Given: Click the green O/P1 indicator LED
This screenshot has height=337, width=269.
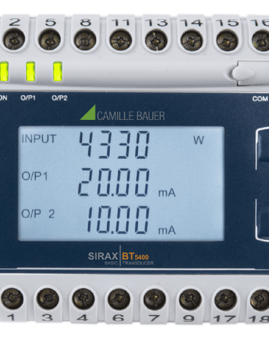Looking at the screenshot, I should pyautogui.click(x=30, y=71).
